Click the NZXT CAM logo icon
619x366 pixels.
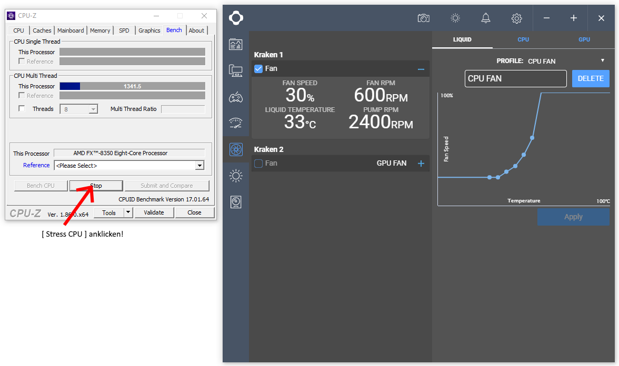pos(236,18)
